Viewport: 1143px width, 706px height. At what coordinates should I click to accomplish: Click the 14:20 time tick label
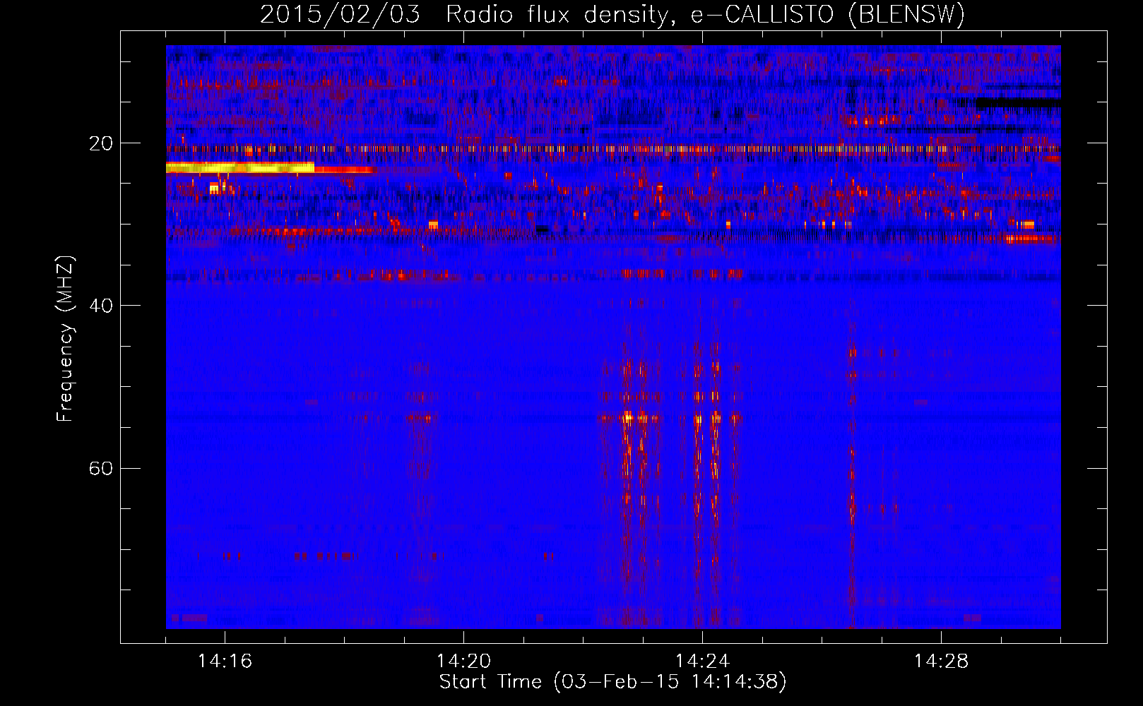463,662
